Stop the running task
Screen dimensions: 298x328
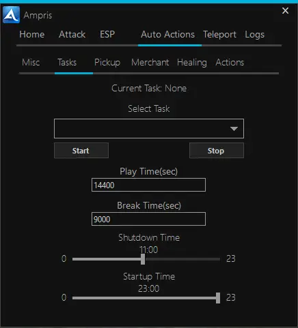point(217,151)
